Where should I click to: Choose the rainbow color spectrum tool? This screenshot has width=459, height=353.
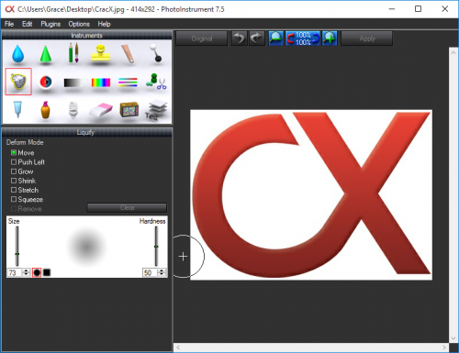pos(101,83)
